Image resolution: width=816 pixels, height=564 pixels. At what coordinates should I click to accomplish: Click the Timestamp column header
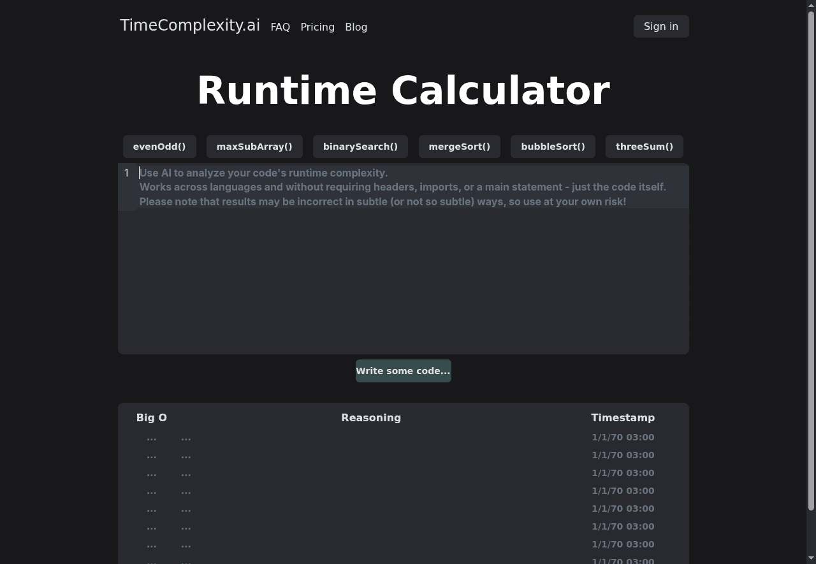623,417
